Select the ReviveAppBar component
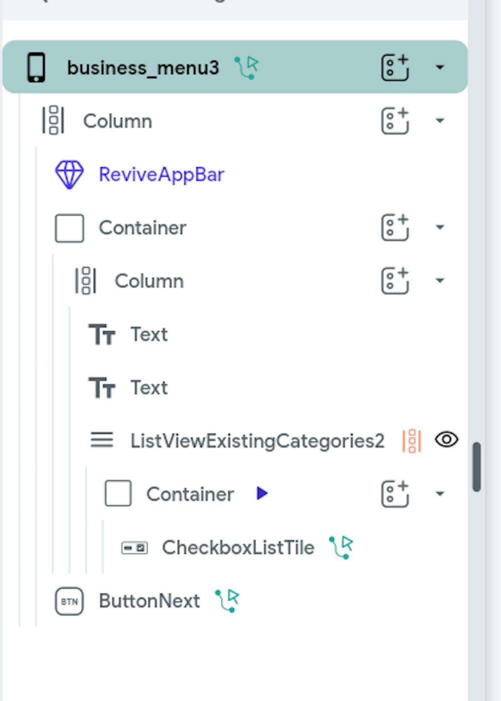 pos(161,174)
